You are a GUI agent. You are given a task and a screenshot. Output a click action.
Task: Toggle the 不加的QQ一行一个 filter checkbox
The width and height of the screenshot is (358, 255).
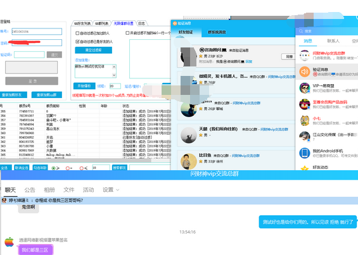click(x=127, y=33)
